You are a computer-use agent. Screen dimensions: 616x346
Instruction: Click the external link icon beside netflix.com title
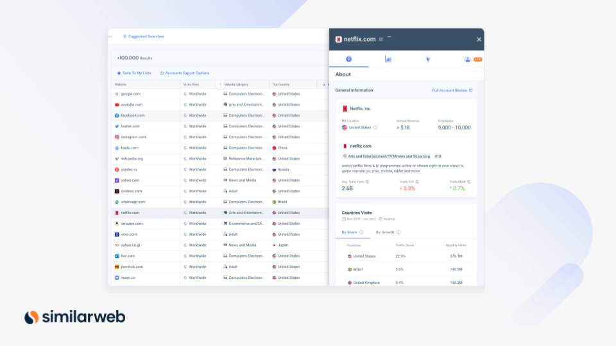coord(381,39)
